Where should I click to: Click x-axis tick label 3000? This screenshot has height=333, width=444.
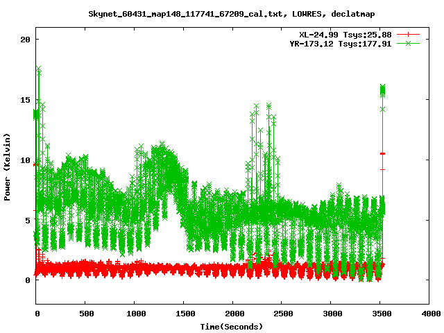point(333,314)
